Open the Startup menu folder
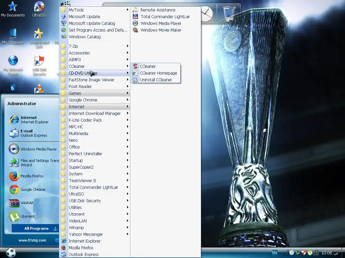 click(x=95, y=160)
